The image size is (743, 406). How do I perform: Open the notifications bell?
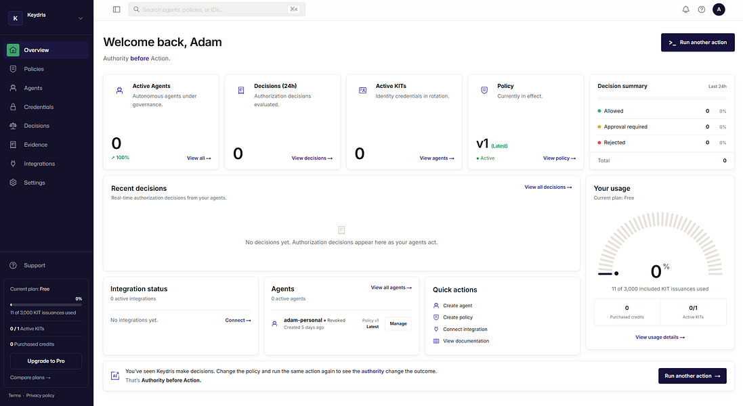[685, 9]
